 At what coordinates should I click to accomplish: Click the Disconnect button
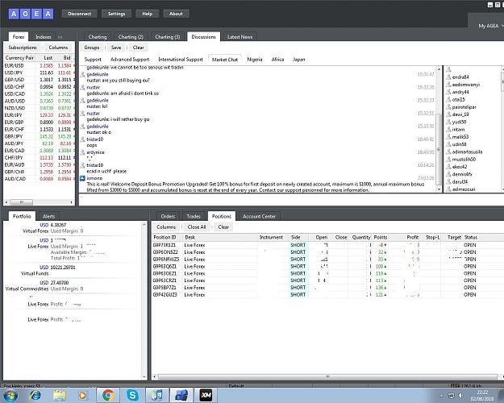pos(79,14)
